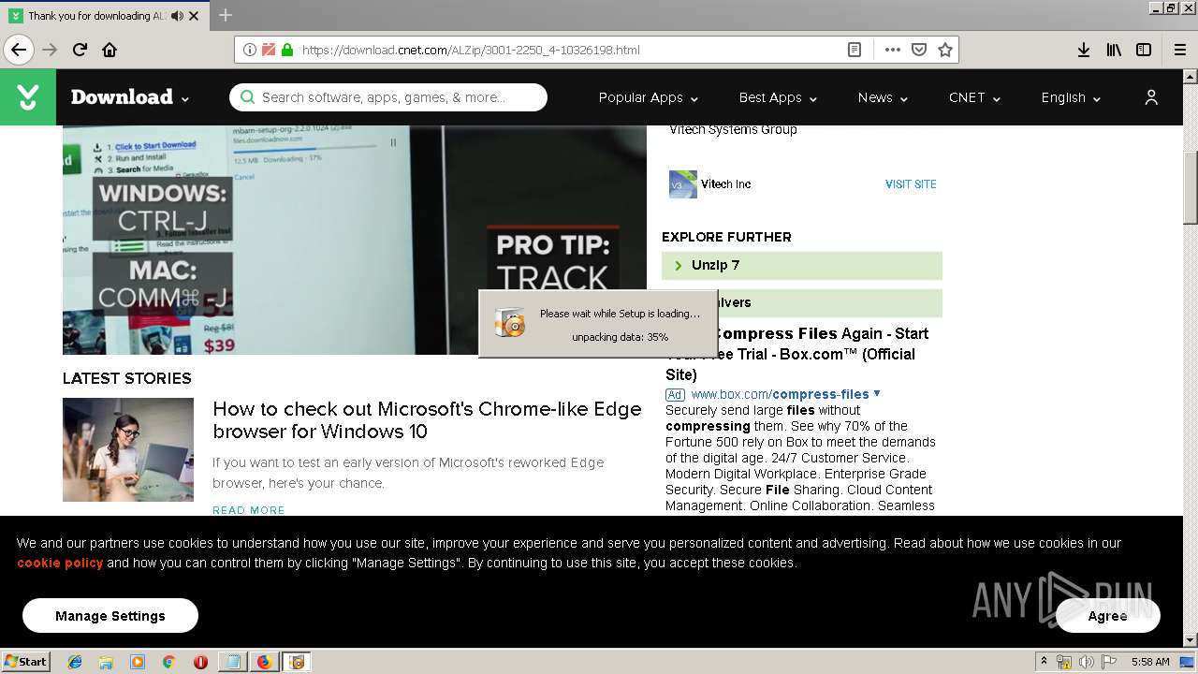
Task: Open the Firefox hamburger menu
Action: (1179, 50)
